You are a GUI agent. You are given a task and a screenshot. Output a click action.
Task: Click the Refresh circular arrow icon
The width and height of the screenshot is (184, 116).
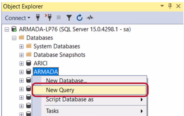click(x=79, y=18)
